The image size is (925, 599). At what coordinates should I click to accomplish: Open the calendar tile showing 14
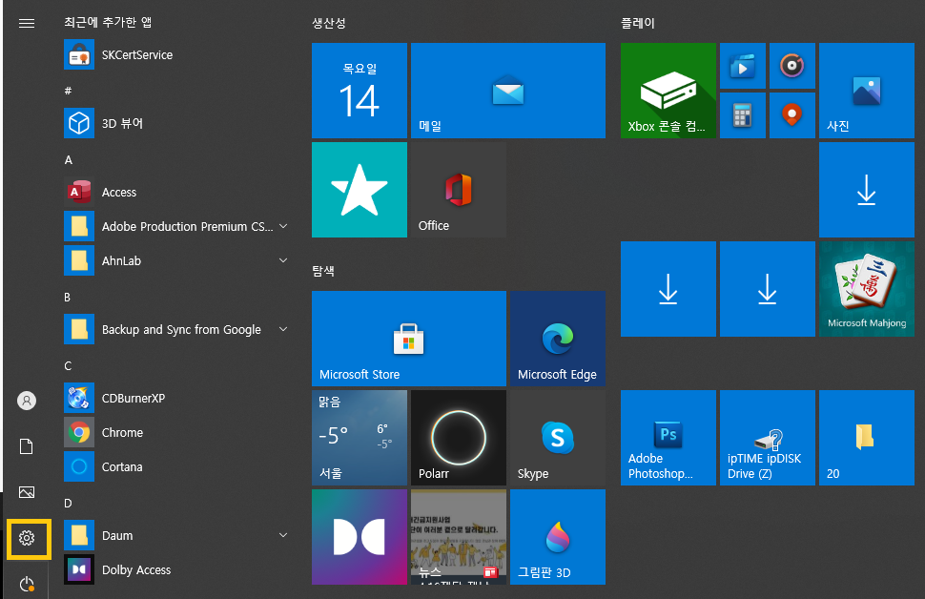click(360, 91)
